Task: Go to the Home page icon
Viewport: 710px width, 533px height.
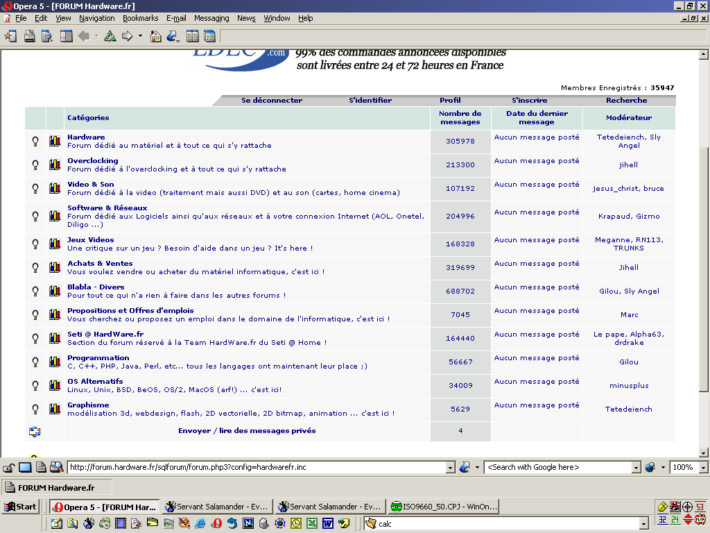Action: point(155,36)
